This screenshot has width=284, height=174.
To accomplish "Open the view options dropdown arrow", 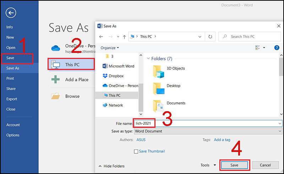I will pyautogui.click(x=264, y=48).
